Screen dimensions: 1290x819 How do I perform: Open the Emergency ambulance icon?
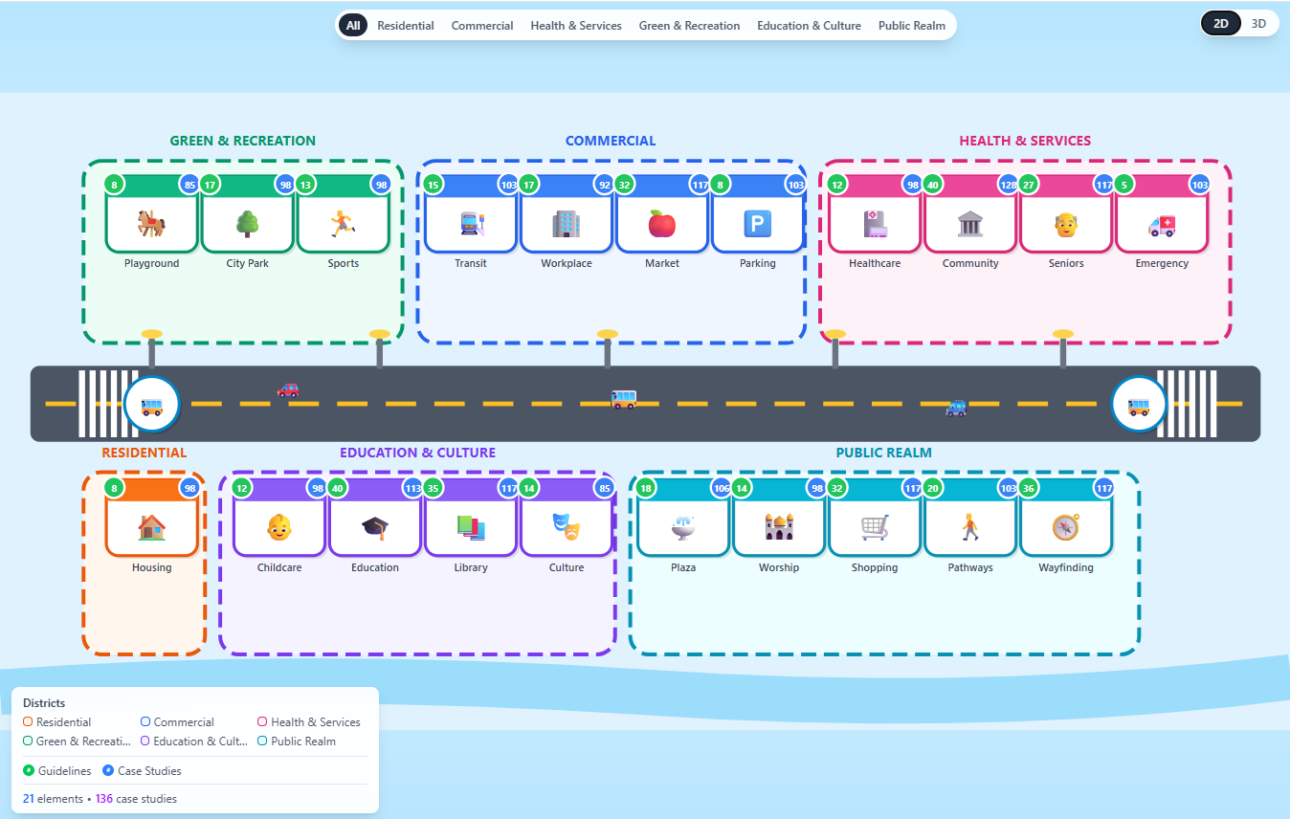[x=1162, y=224]
